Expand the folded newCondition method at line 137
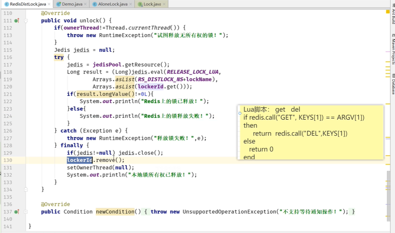Viewport: 395px width, 233px height. click(26, 212)
